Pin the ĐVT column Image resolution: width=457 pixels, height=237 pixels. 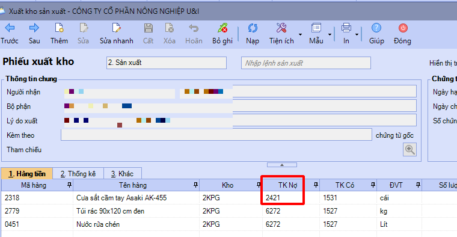click(418, 185)
